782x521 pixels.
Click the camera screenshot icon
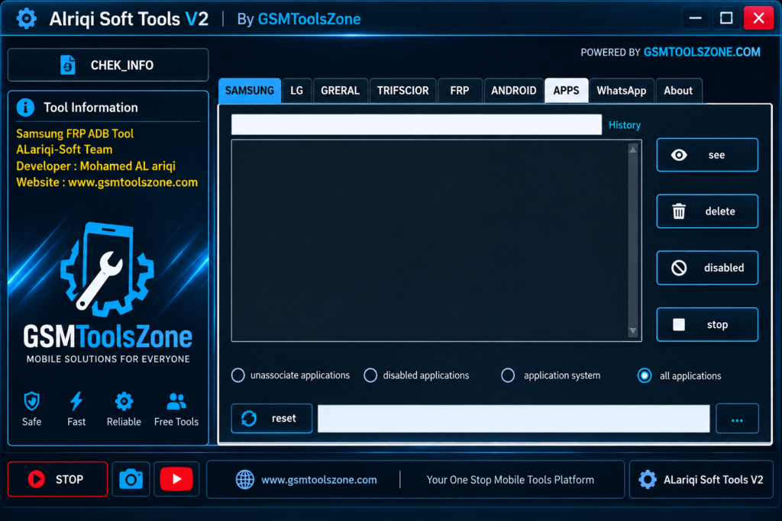click(x=131, y=479)
